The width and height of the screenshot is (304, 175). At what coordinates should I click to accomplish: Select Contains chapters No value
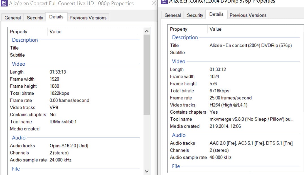53,114
